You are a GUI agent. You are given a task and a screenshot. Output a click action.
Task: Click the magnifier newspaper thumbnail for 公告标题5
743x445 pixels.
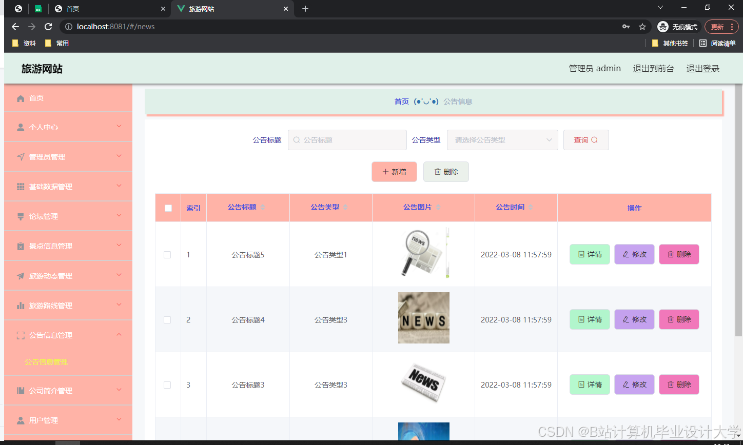[424, 253]
